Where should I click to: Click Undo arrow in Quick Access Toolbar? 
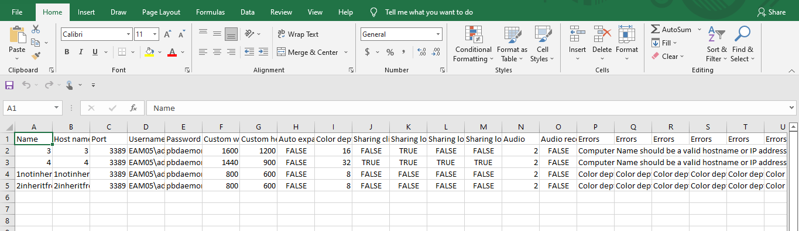click(x=26, y=85)
